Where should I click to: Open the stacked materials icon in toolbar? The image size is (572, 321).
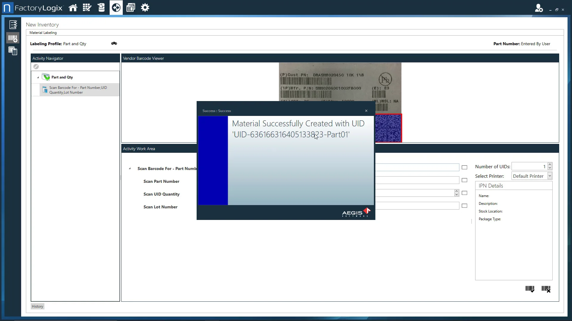tap(101, 8)
